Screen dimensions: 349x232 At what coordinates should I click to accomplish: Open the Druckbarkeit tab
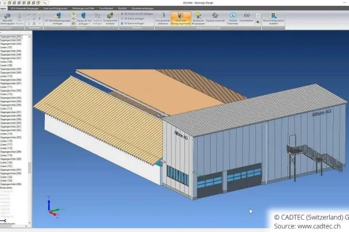[106, 9]
